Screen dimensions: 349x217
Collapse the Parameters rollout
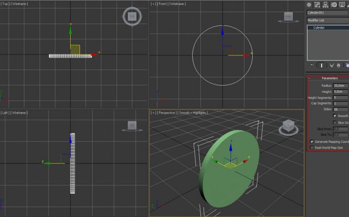point(330,78)
